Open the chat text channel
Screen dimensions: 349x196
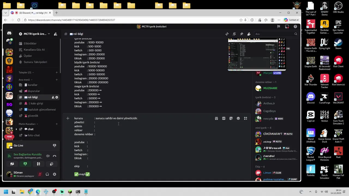coord(38,129)
